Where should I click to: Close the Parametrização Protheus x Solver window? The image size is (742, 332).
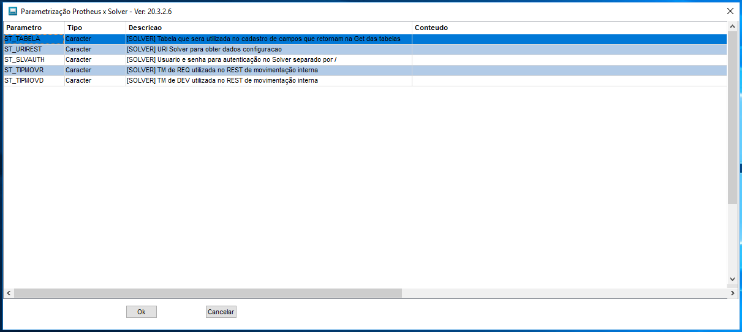pos(730,11)
